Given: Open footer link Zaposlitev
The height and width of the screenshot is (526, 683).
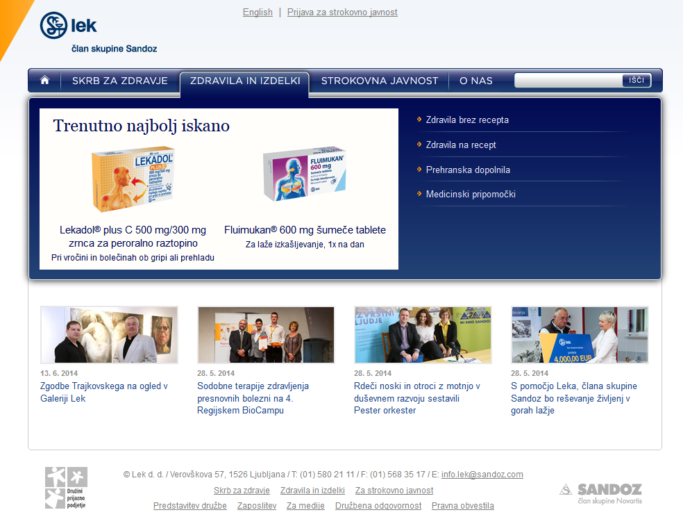Looking at the screenshot, I should 257,506.
